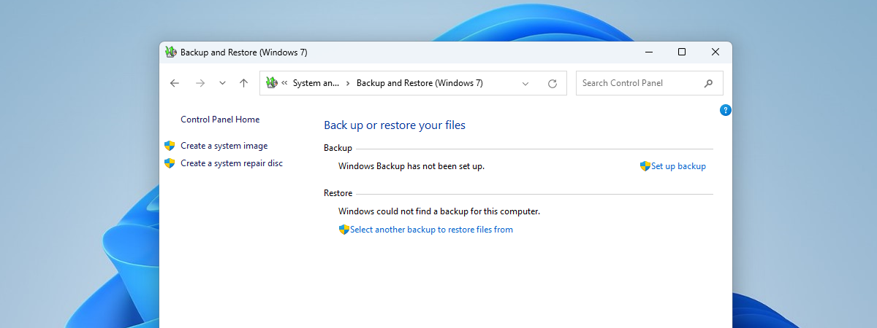Click 'Set up backup' link
The width and height of the screenshot is (877, 328).
click(678, 166)
